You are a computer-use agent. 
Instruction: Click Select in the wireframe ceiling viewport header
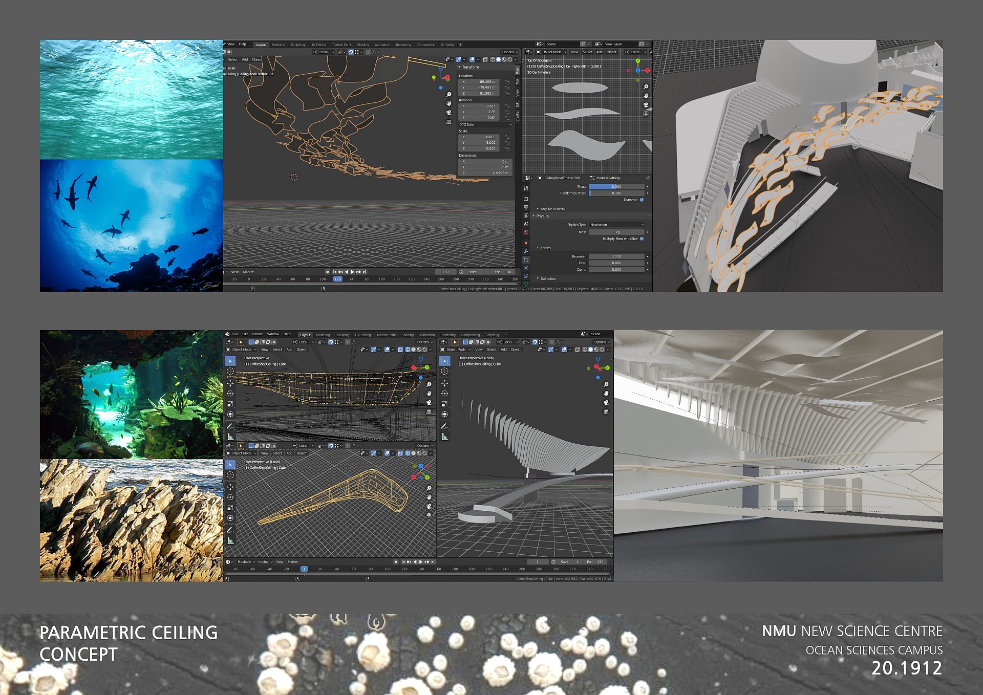pyautogui.click(x=277, y=350)
